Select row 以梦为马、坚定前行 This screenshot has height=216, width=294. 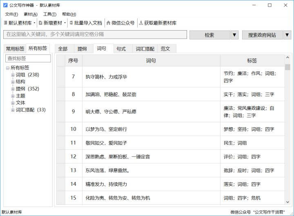[170, 129]
